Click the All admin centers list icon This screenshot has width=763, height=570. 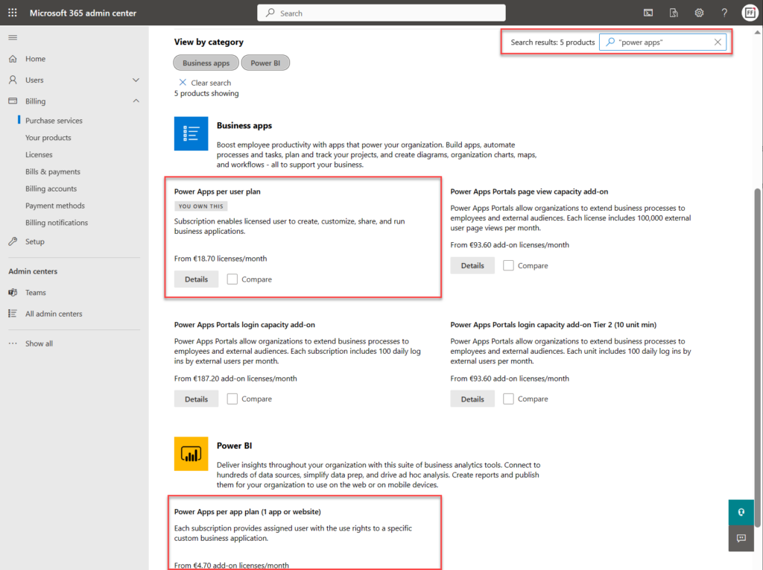pos(13,314)
